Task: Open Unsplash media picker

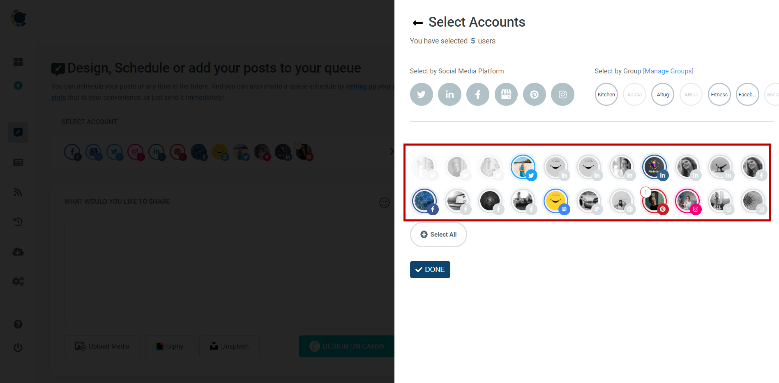Action: pyautogui.click(x=229, y=346)
